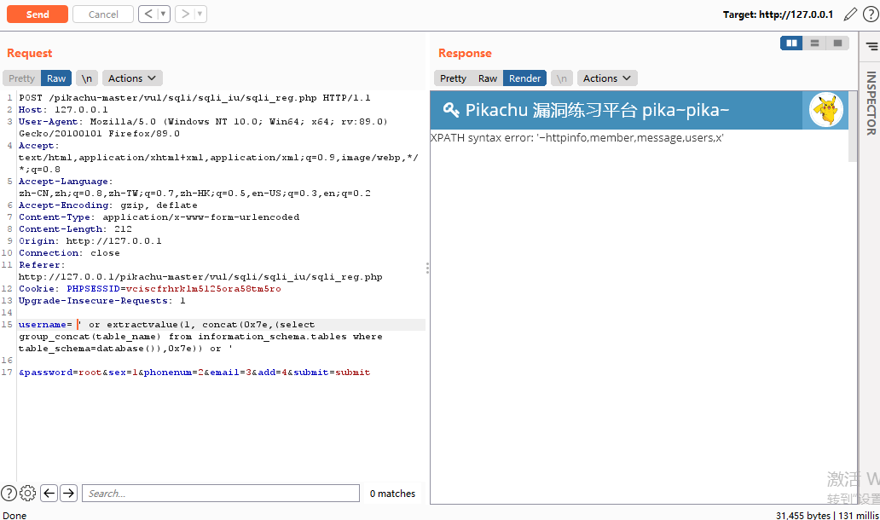Edit target with the pencil icon
This screenshot has height=520, width=880.
(850, 14)
